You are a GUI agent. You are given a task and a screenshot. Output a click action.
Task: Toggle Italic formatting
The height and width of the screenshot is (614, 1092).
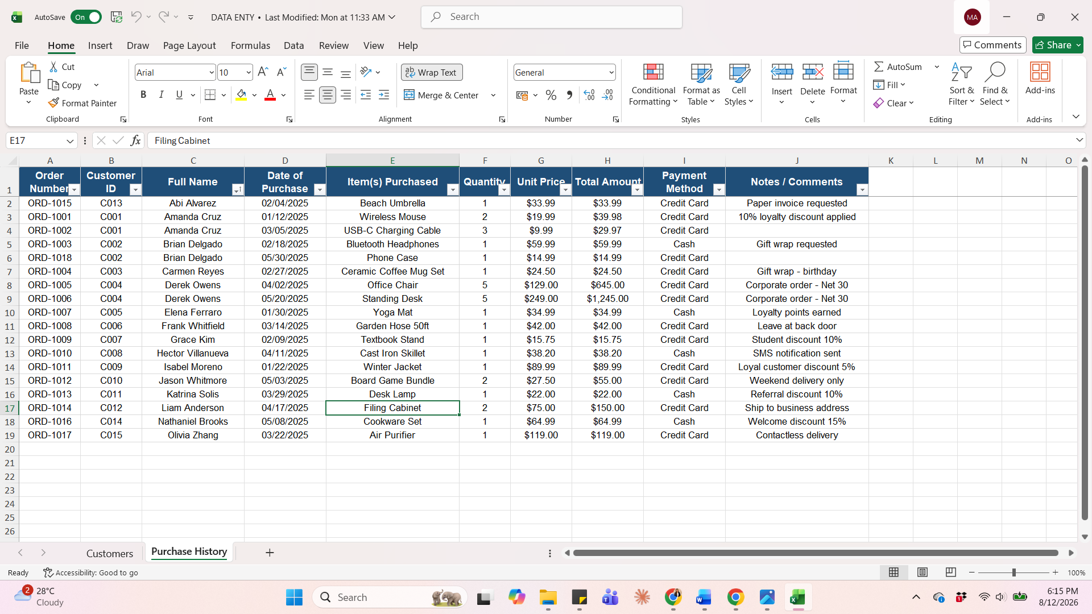(162, 95)
